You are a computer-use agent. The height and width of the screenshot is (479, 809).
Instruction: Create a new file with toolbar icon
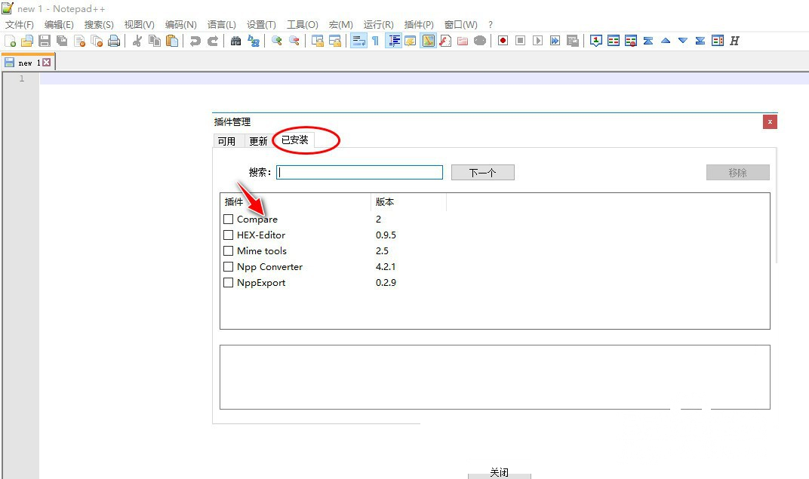point(11,41)
